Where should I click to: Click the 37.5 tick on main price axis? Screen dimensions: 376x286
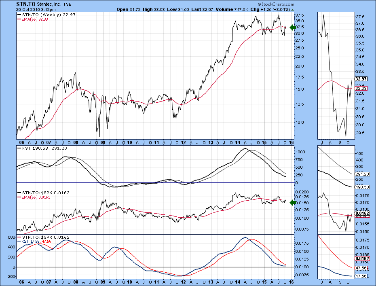pos(299,15)
